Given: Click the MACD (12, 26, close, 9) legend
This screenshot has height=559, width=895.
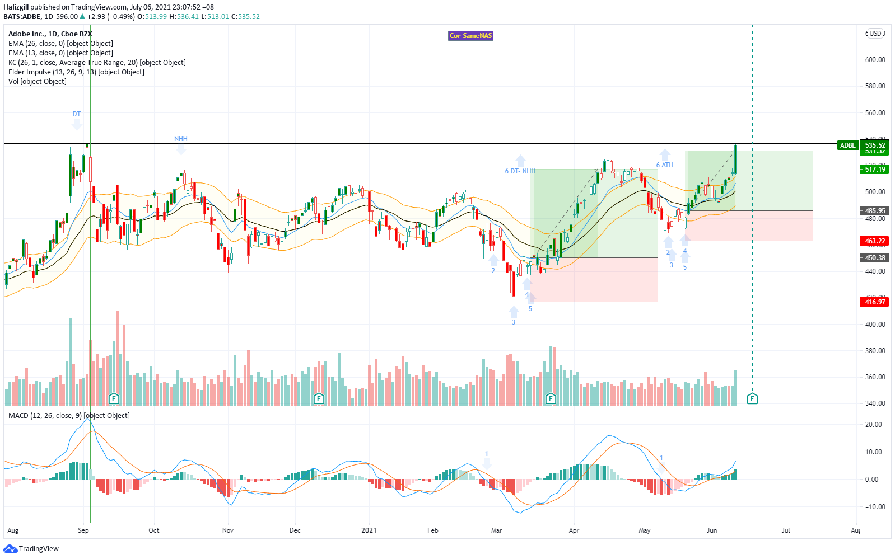Looking at the screenshot, I should [69, 416].
